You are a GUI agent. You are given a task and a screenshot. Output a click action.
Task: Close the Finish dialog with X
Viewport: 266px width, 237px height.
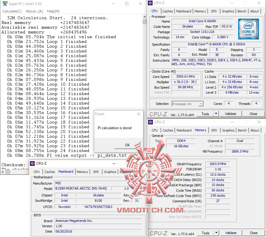coord(139,114)
